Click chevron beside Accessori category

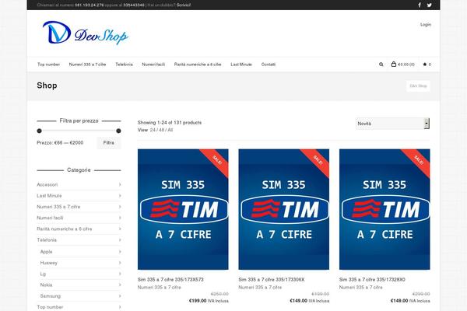[x=120, y=184]
